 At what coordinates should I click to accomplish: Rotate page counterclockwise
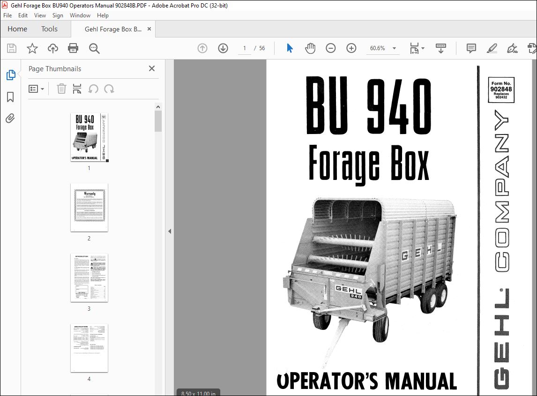(93, 89)
